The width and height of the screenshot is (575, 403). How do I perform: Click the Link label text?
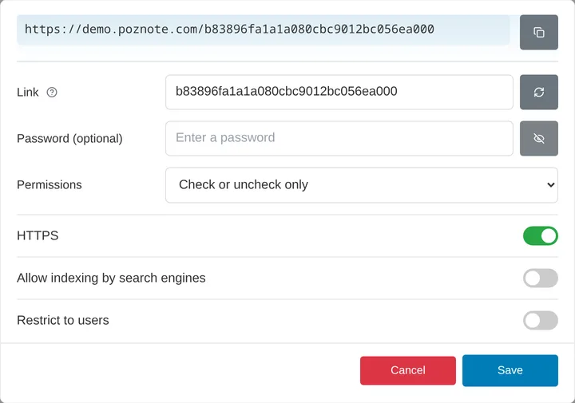point(28,93)
